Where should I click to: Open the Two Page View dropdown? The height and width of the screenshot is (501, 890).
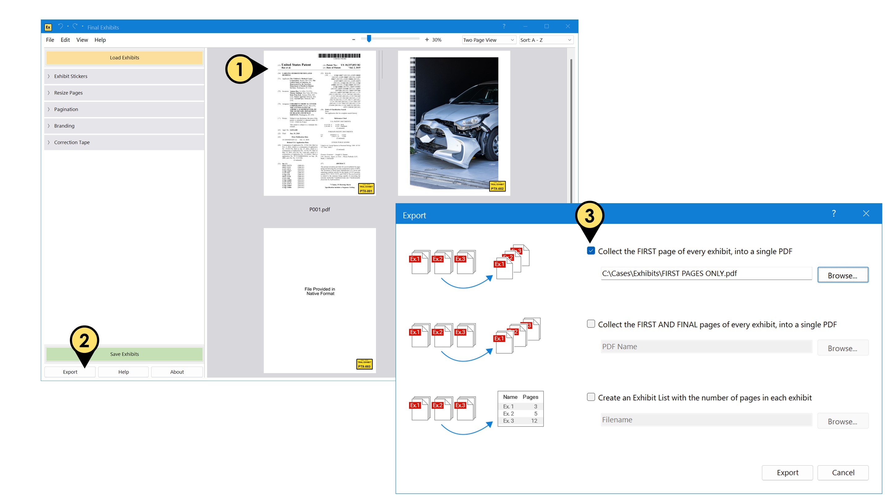coord(489,40)
